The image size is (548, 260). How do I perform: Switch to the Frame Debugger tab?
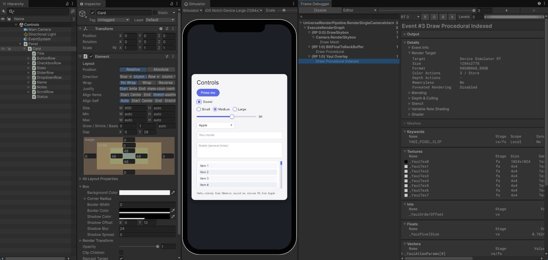click(x=315, y=4)
